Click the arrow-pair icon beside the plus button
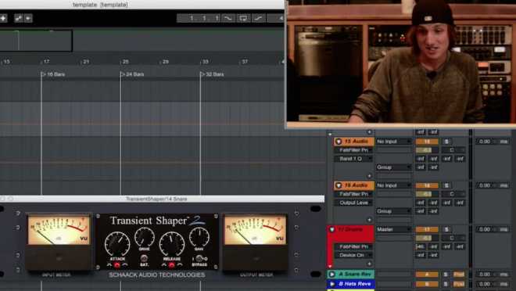 [19, 18]
